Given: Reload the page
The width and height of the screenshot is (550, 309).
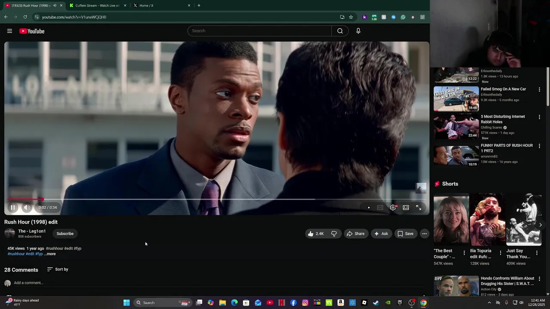Looking at the screenshot, I should [25, 17].
